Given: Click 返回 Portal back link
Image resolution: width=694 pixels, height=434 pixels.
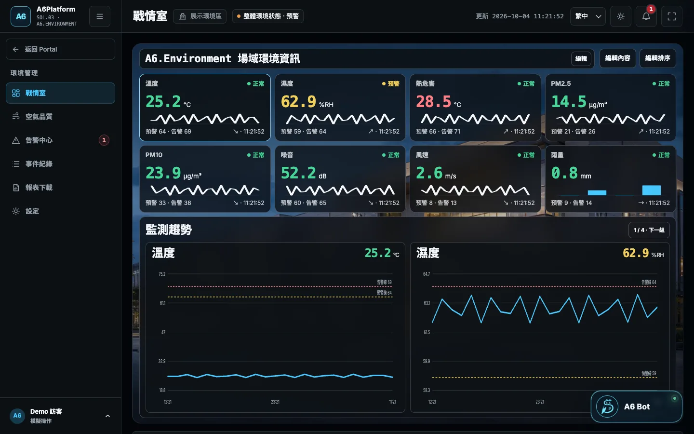Looking at the screenshot, I should (x=60, y=49).
